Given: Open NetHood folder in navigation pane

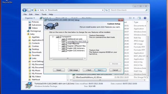Looking at the screenshot, I should click(x=36, y=80).
